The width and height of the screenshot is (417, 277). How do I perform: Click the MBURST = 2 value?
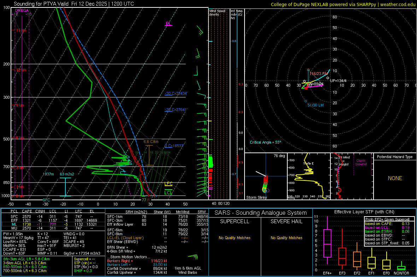pos(74,246)
